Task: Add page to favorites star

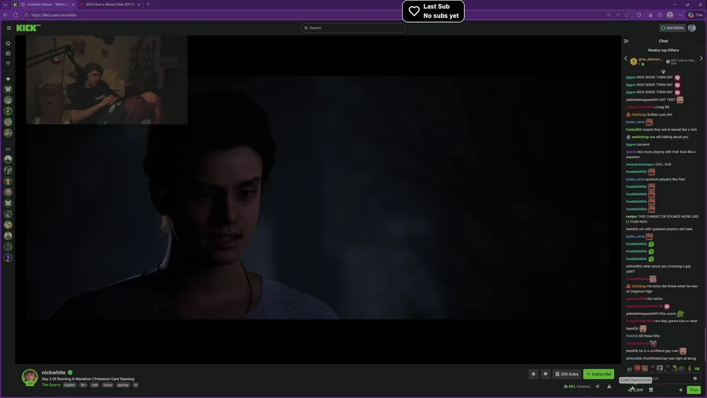Action: click(627, 15)
